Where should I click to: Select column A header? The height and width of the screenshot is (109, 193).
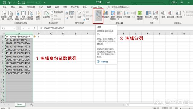[19, 34]
